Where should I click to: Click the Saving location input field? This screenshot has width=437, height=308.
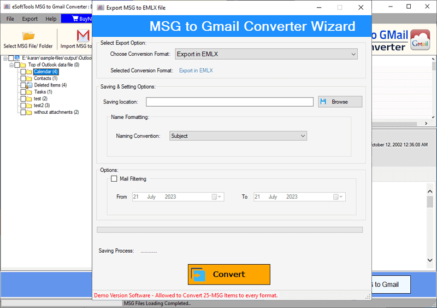coord(229,102)
